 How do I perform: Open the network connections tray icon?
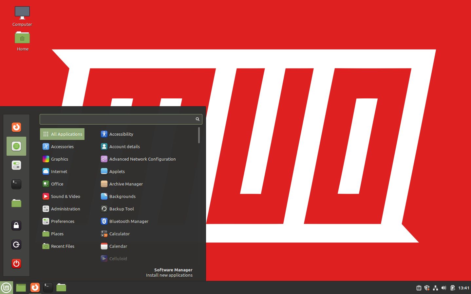pyautogui.click(x=435, y=288)
